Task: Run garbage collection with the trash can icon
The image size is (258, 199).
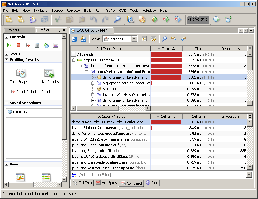Action: 37,45
